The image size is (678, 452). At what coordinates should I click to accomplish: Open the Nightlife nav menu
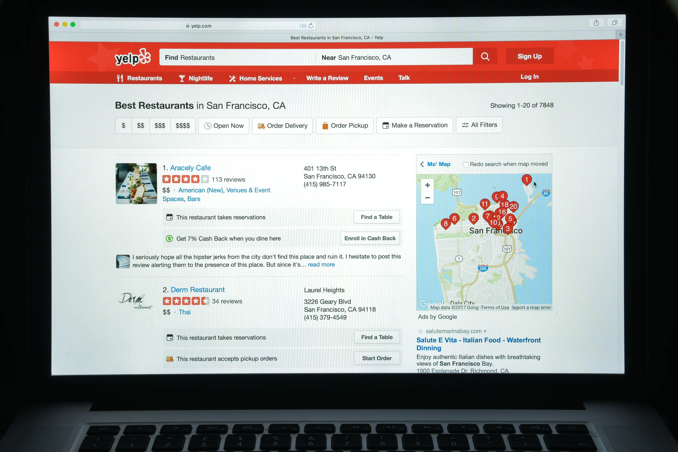tap(196, 78)
